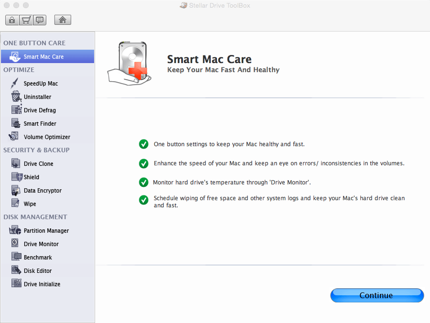Open Partition Manager entry
Screen dimensions: 430x323
(x=46, y=231)
